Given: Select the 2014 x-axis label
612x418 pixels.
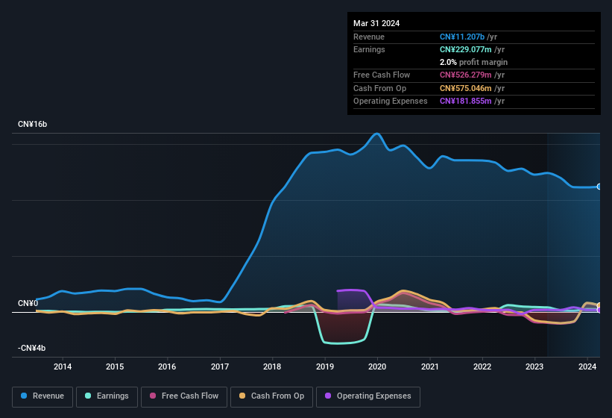Looking at the screenshot, I should point(63,366).
